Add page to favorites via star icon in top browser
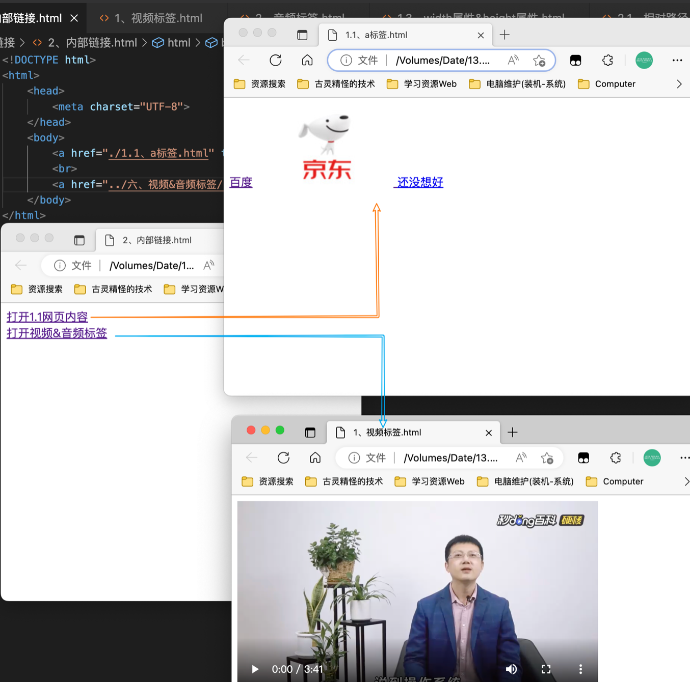 539,61
